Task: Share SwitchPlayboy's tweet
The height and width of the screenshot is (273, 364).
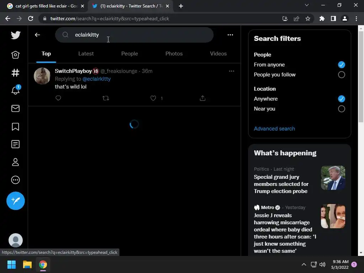Action: click(203, 98)
